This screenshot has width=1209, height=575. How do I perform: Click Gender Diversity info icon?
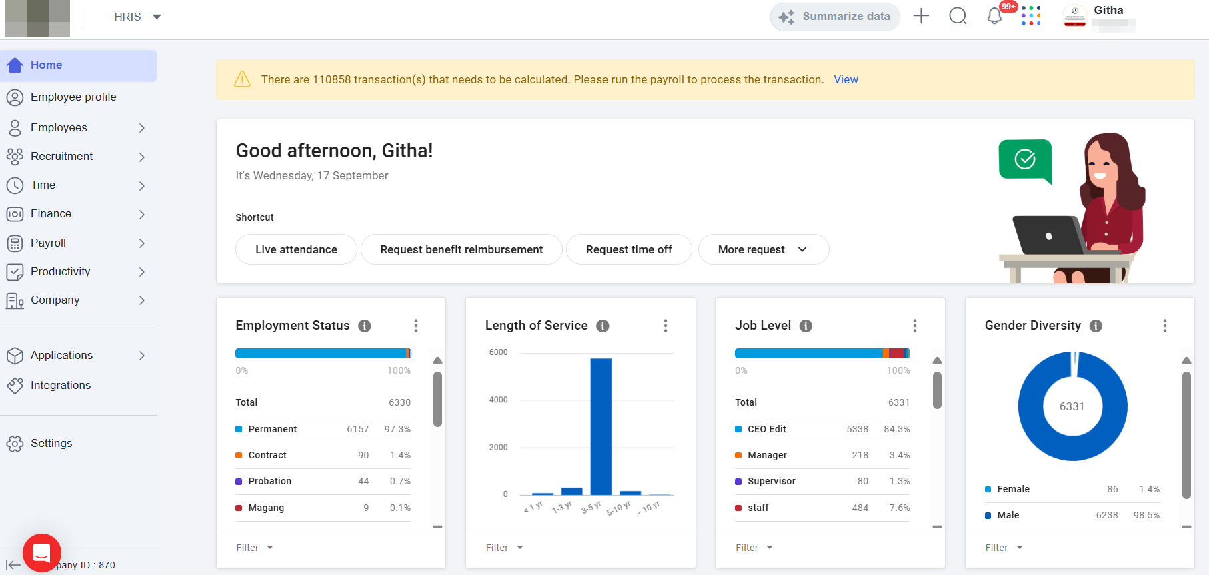[x=1096, y=326]
